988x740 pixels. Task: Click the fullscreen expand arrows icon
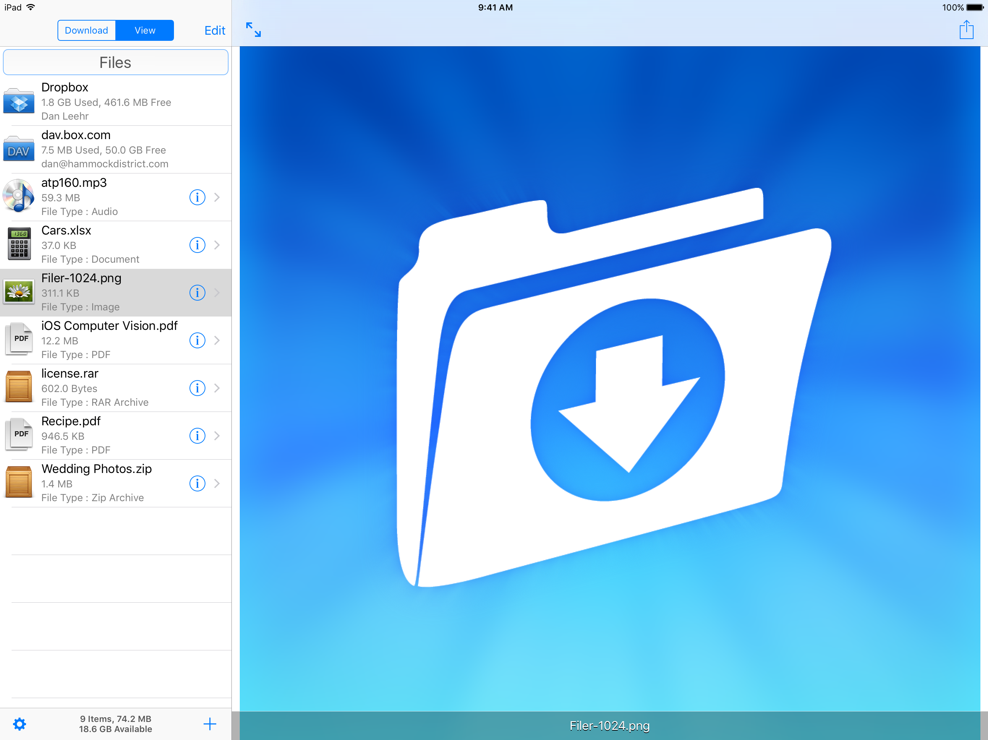click(253, 30)
